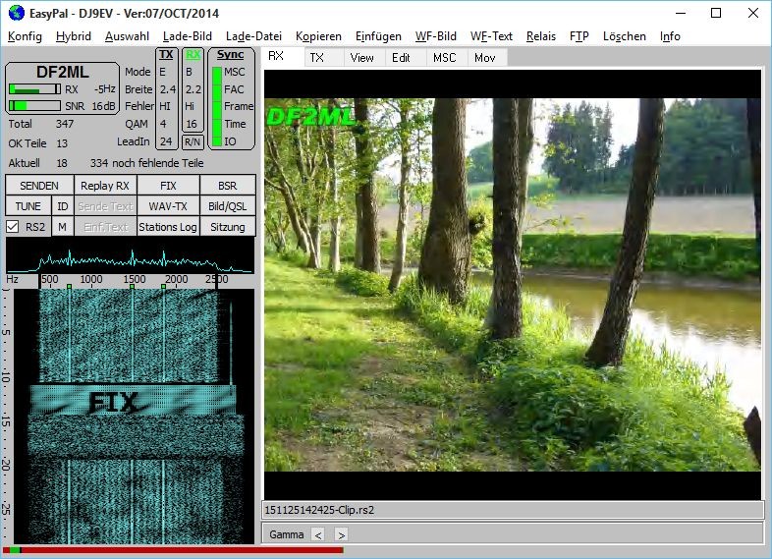Click the received forest image
Screen dimensions: 772x559
[513, 285]
